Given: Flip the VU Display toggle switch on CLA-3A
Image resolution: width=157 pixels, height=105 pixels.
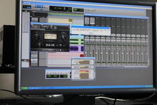Looking at the screenshot, I should (40, 45).
